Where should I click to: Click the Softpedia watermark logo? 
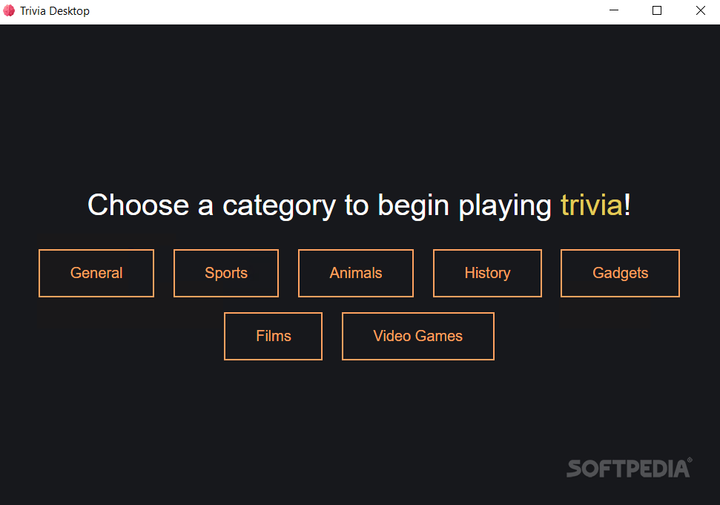[629, 468]
